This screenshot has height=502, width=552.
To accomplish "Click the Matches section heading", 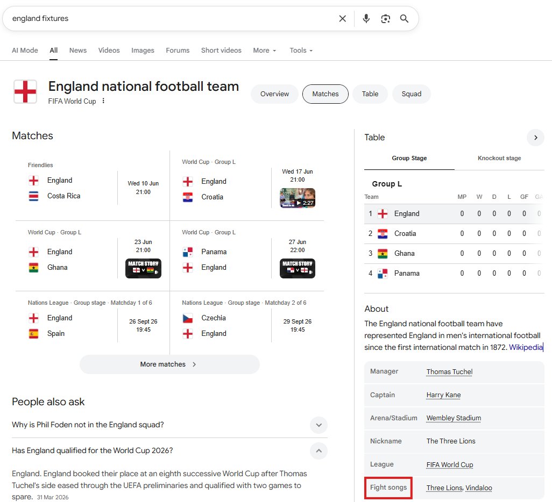I will [32, 136].
